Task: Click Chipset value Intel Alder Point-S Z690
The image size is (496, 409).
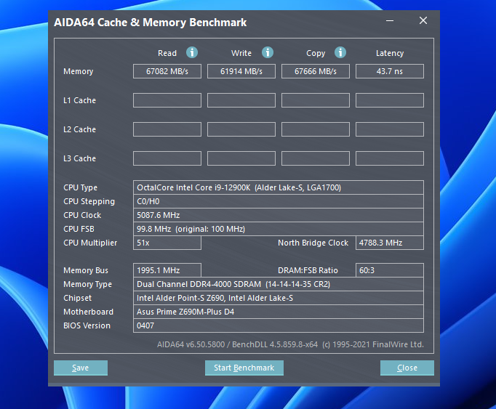Action: point(279,298)
